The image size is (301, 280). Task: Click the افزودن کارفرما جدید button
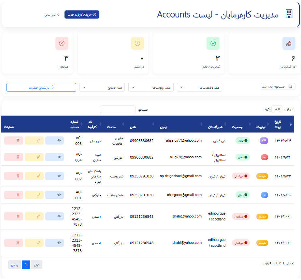82,14
